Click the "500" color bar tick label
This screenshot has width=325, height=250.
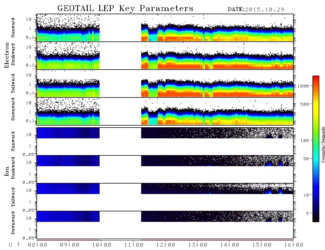click(x=305, y=104)
